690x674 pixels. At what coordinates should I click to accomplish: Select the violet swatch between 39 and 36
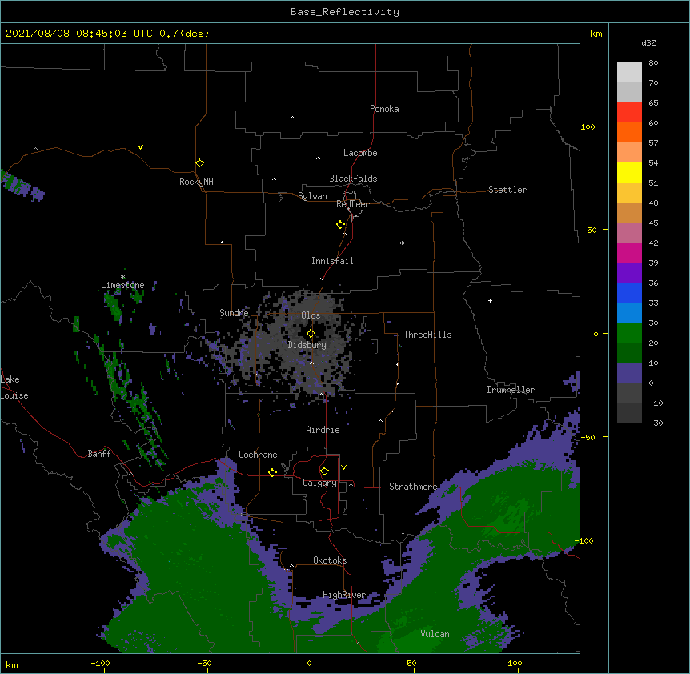[x=629, y=273]
